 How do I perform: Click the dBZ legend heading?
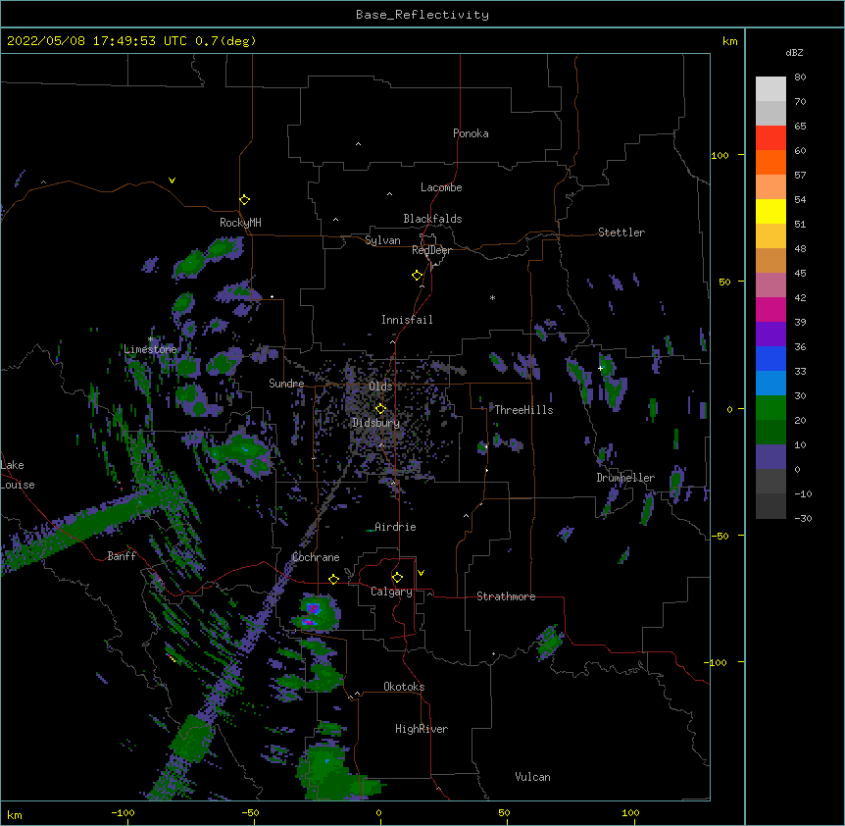794,52
